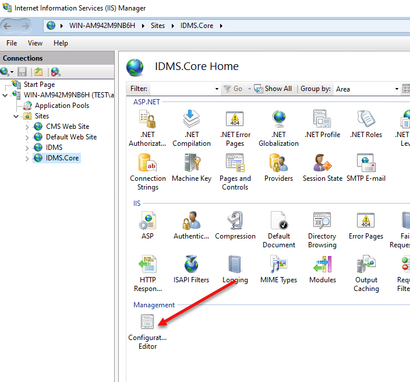This screenshot has width=410, height=382.
Task: Open Pages and Controls feature
Action: (235, 172)
